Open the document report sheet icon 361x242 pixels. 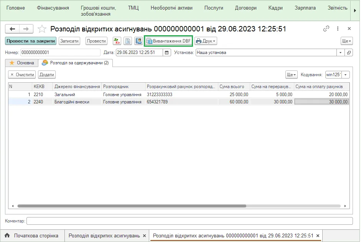click(128, 41)
